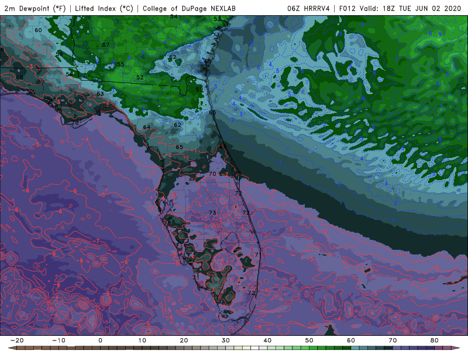The width and height of the screenshot is (468, 351).
Task: Click the "0" colorbar tick label
Action: 100,340
